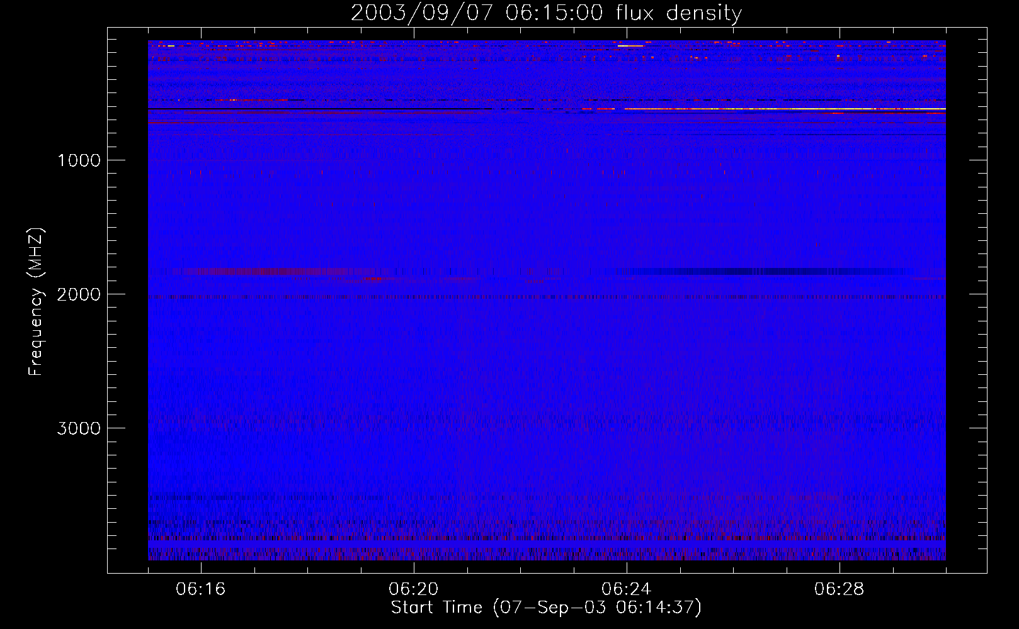Click the 06:20 time tick label
This screenshot has width=1019, height=629.
coord(414,589)
